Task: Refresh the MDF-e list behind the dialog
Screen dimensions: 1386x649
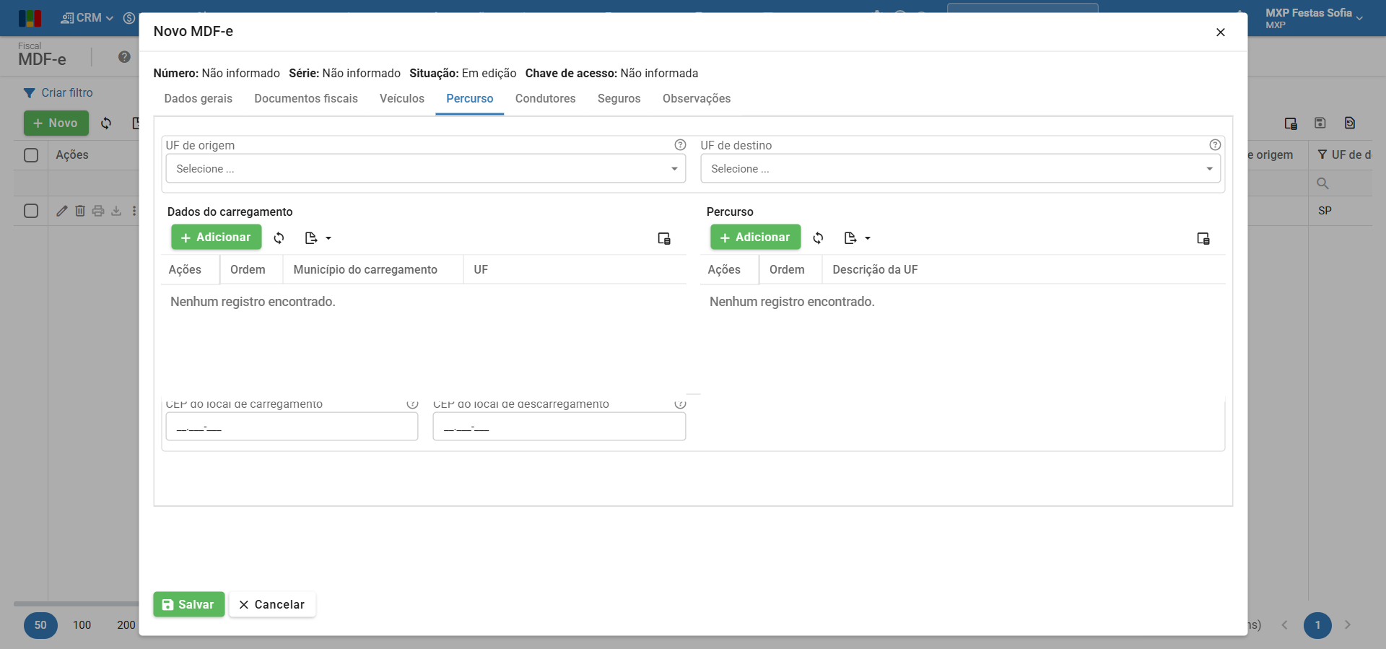Action: pos(106,123)
